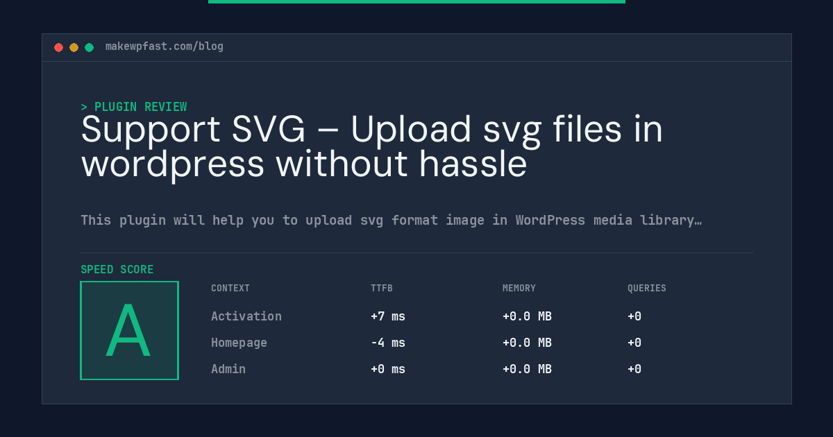Click the 'QUERIES' column header
Image resolution: width=833 pixels, height=437 pixels.
point(647,288)
